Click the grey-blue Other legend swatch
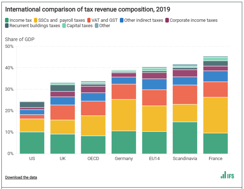The width and height of the screenshot is (244, 189). click(x=97, y=26)
